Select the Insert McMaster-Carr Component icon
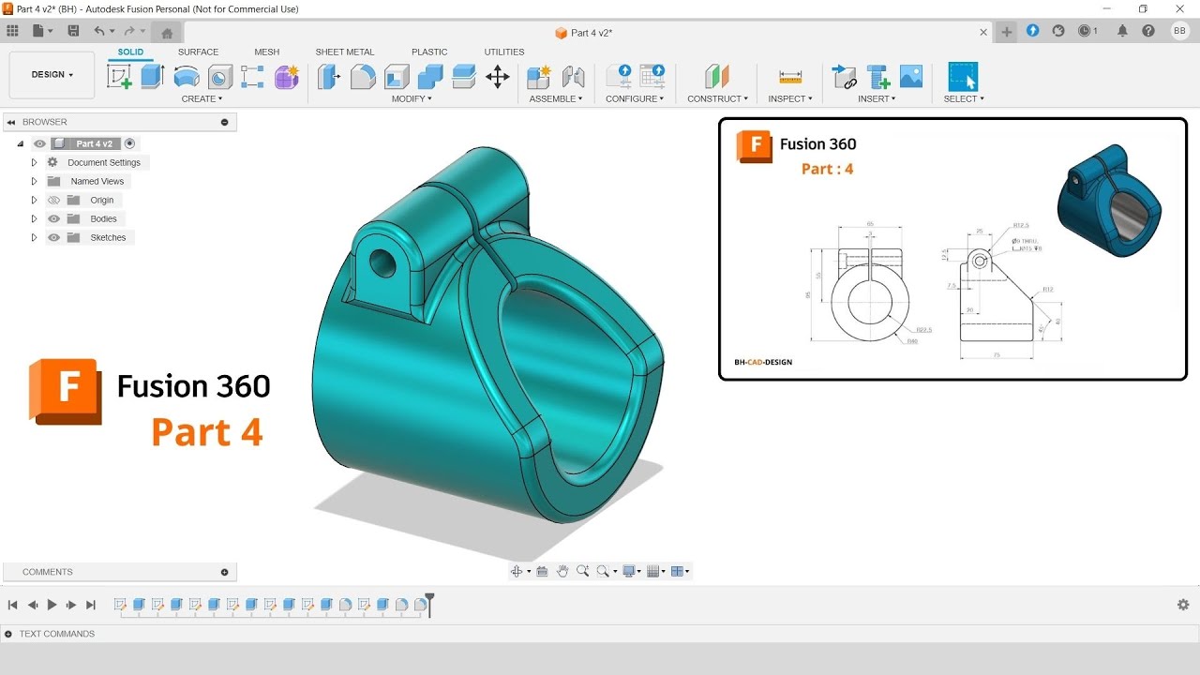This screenshot has width=1200, height=675. [x=877, y=77]
